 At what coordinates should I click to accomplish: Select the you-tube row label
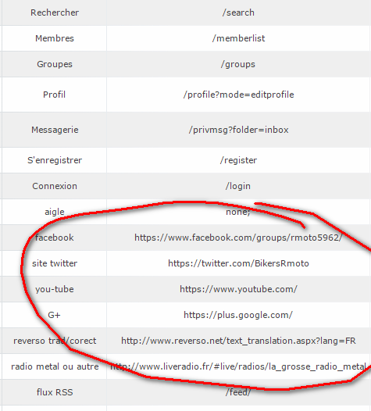[x=55, y=289]
